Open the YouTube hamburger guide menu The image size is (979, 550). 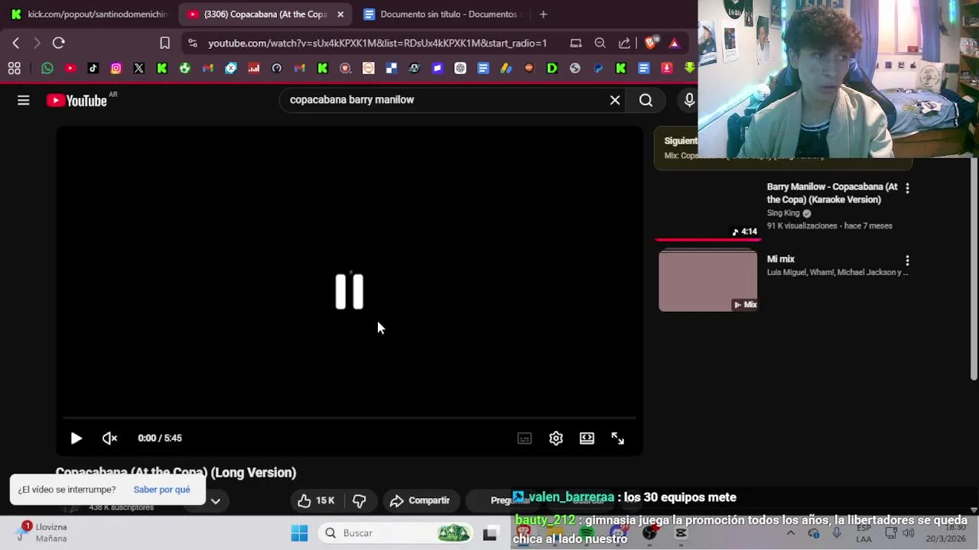coord(24,100)
